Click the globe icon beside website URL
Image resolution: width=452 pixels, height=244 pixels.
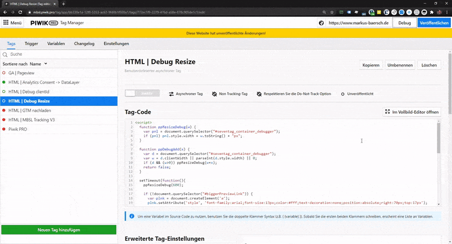pos(321,23)
